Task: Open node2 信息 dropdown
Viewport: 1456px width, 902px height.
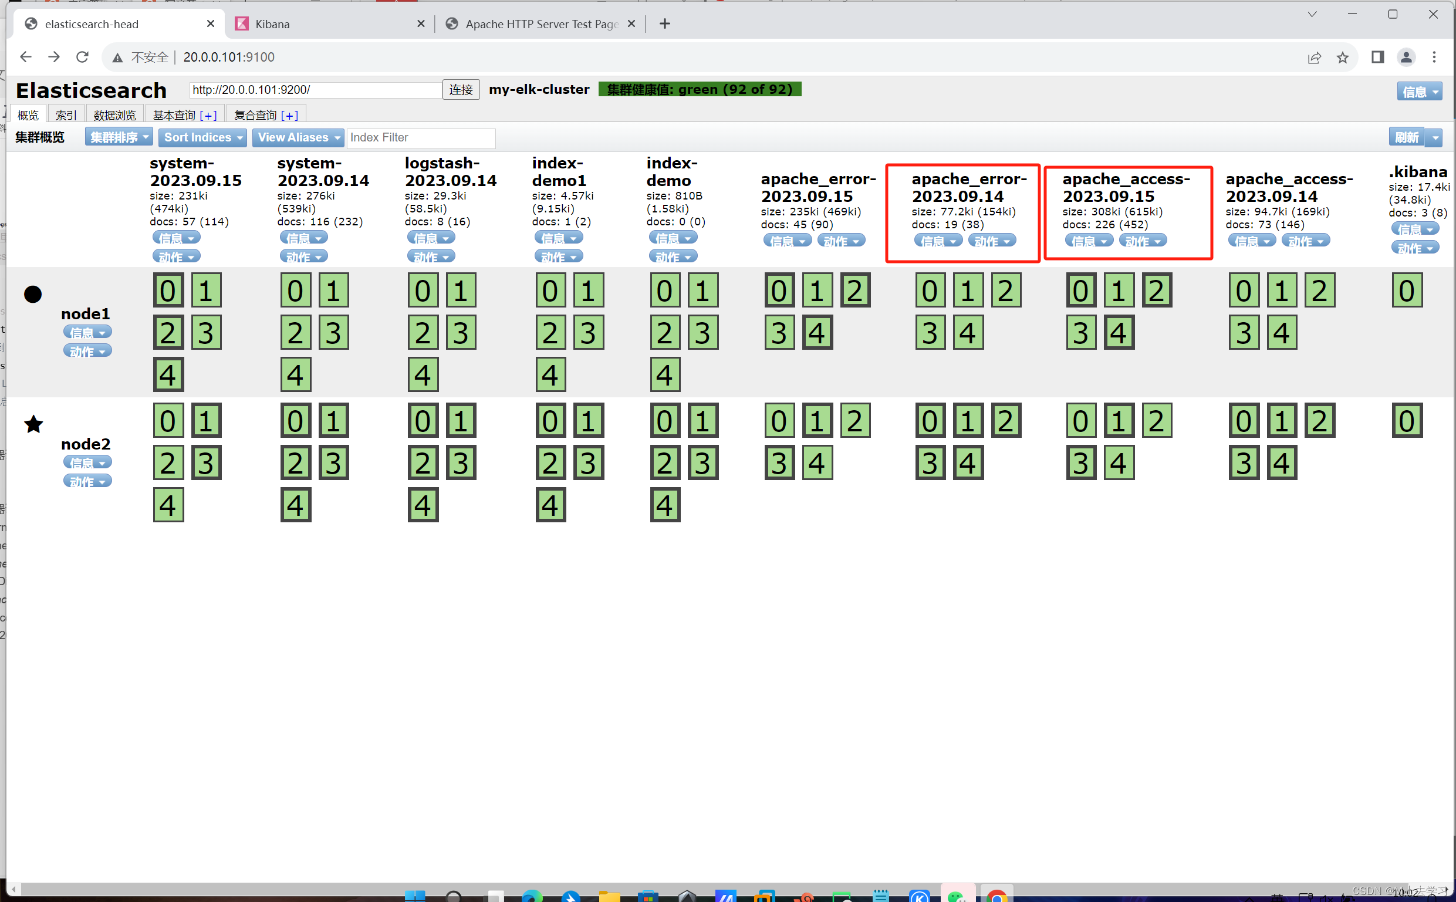Action: 87,462
